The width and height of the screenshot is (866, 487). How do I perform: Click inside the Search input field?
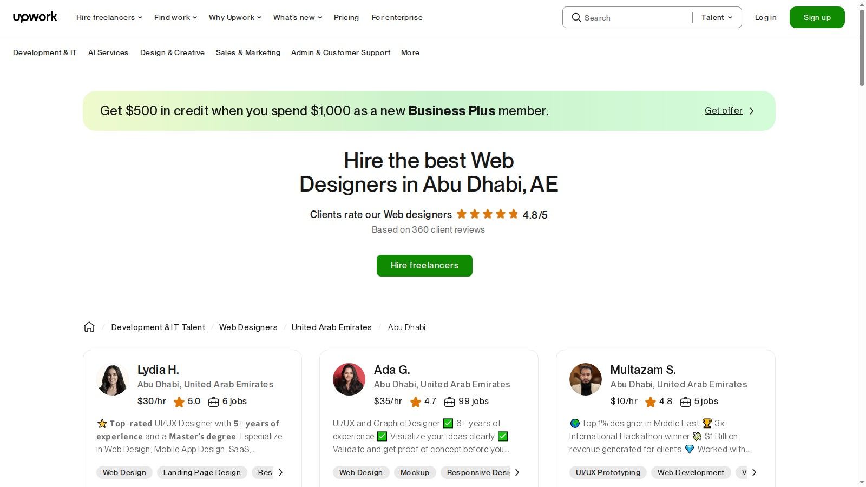[x=628, y=17]
